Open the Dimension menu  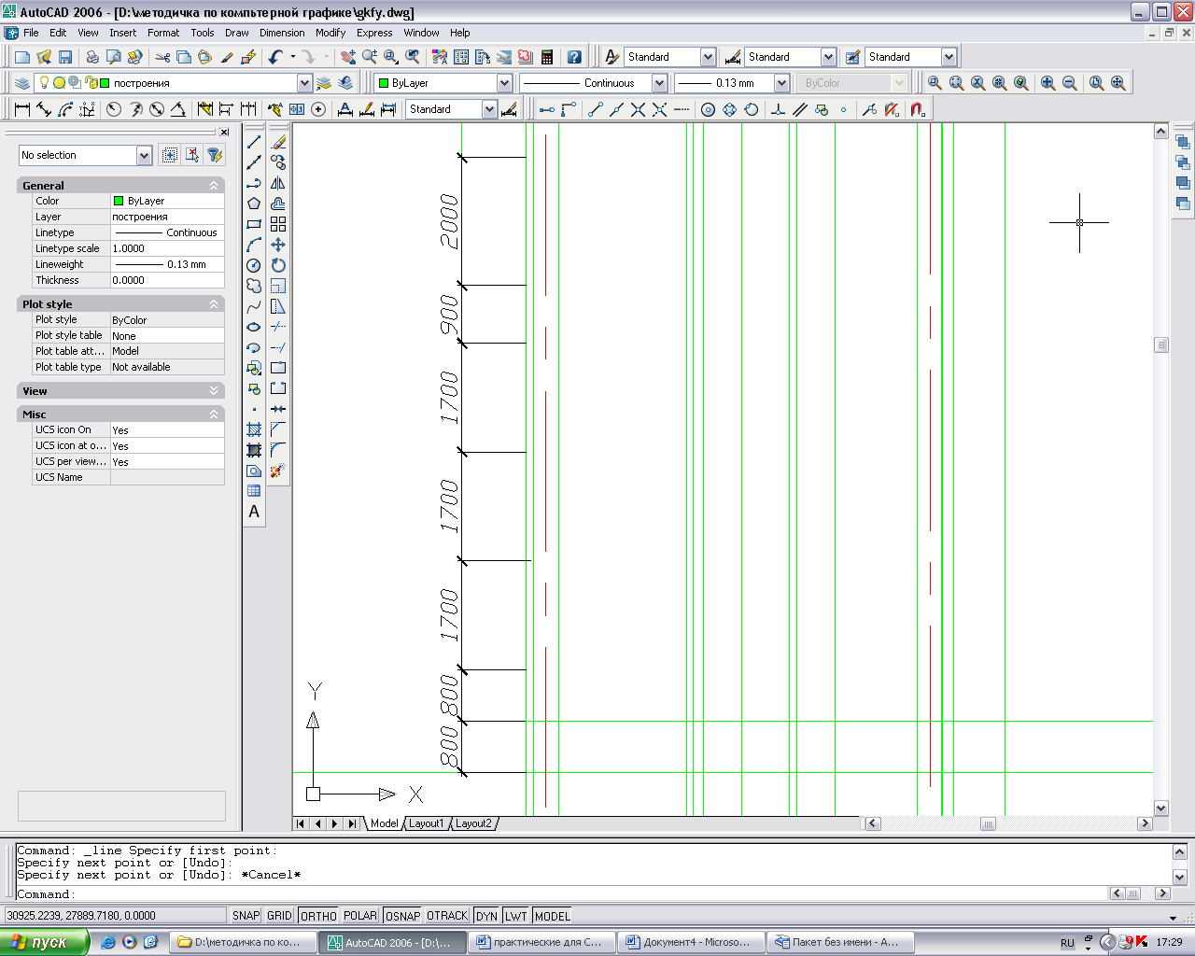tap(282, 33)
